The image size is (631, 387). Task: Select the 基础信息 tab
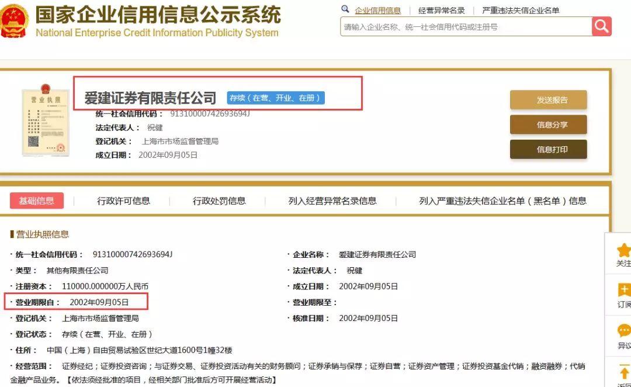[x=37, y=201]
